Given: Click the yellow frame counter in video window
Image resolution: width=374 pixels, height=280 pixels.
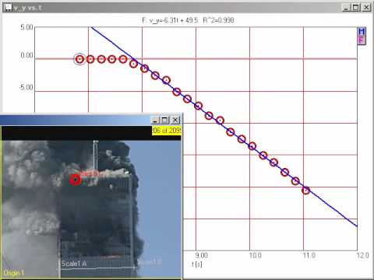Looking at the screenshot, I should [167, 131].
